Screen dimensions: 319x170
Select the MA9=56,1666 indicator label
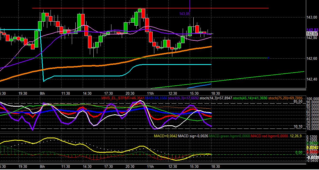[156, 98]
